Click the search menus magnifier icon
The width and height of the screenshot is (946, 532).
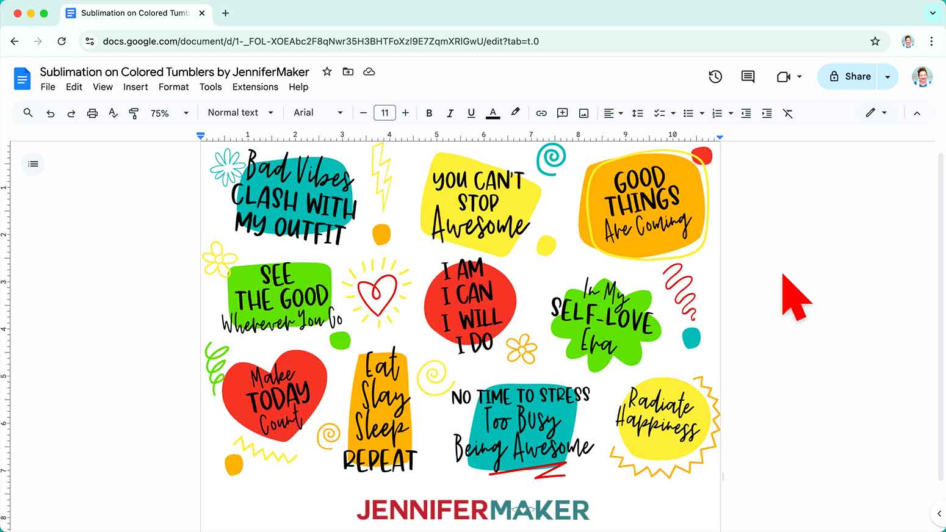[x=28, y=113]
